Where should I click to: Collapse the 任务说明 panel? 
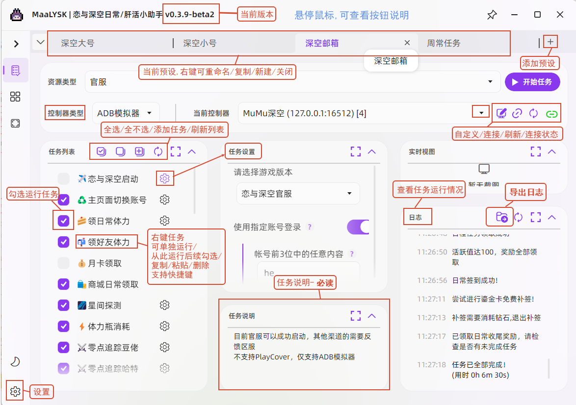372,315
